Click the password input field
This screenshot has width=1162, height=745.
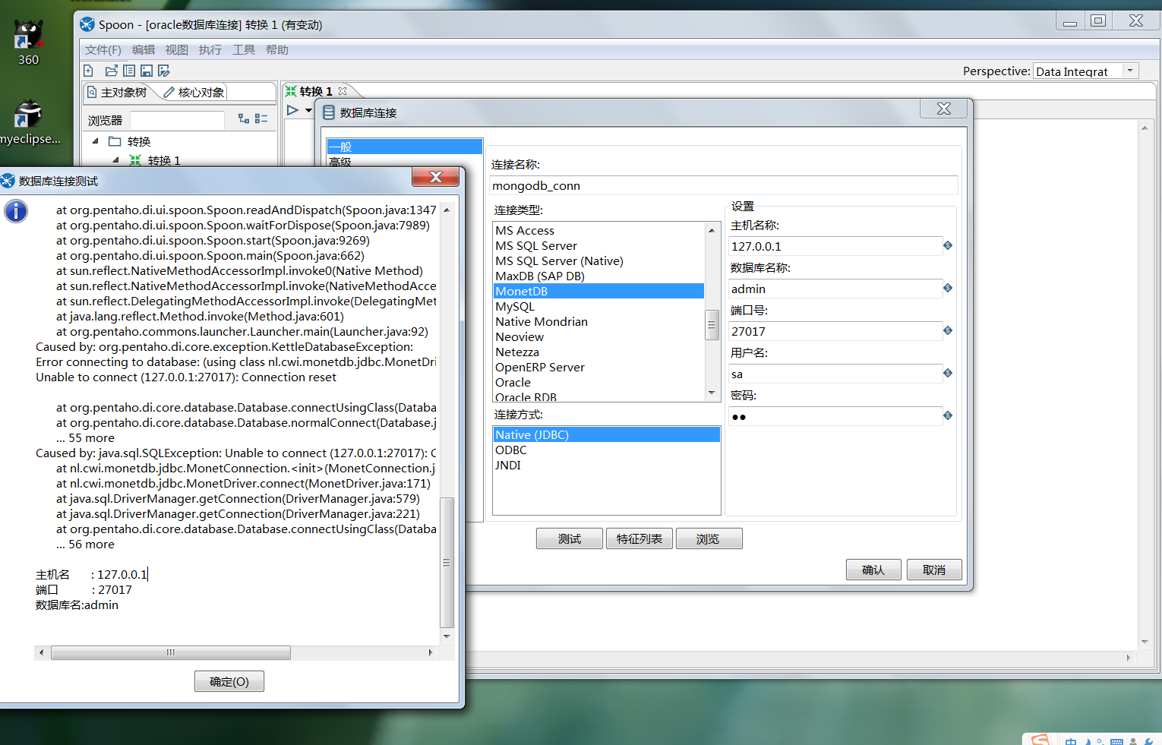(835, 416)
